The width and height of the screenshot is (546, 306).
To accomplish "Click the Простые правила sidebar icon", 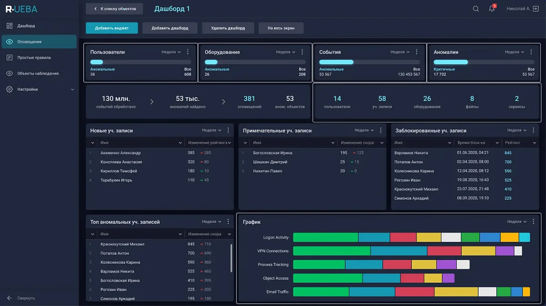I will [x=10, y=58].
